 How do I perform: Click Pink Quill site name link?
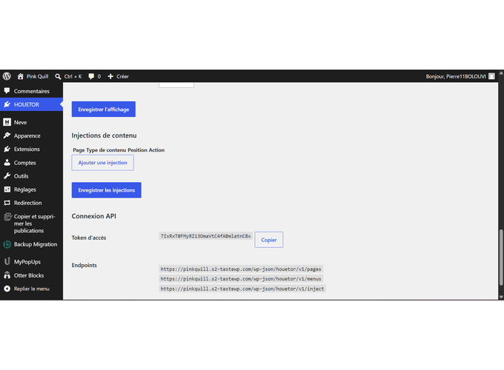(x=37, y=76)
